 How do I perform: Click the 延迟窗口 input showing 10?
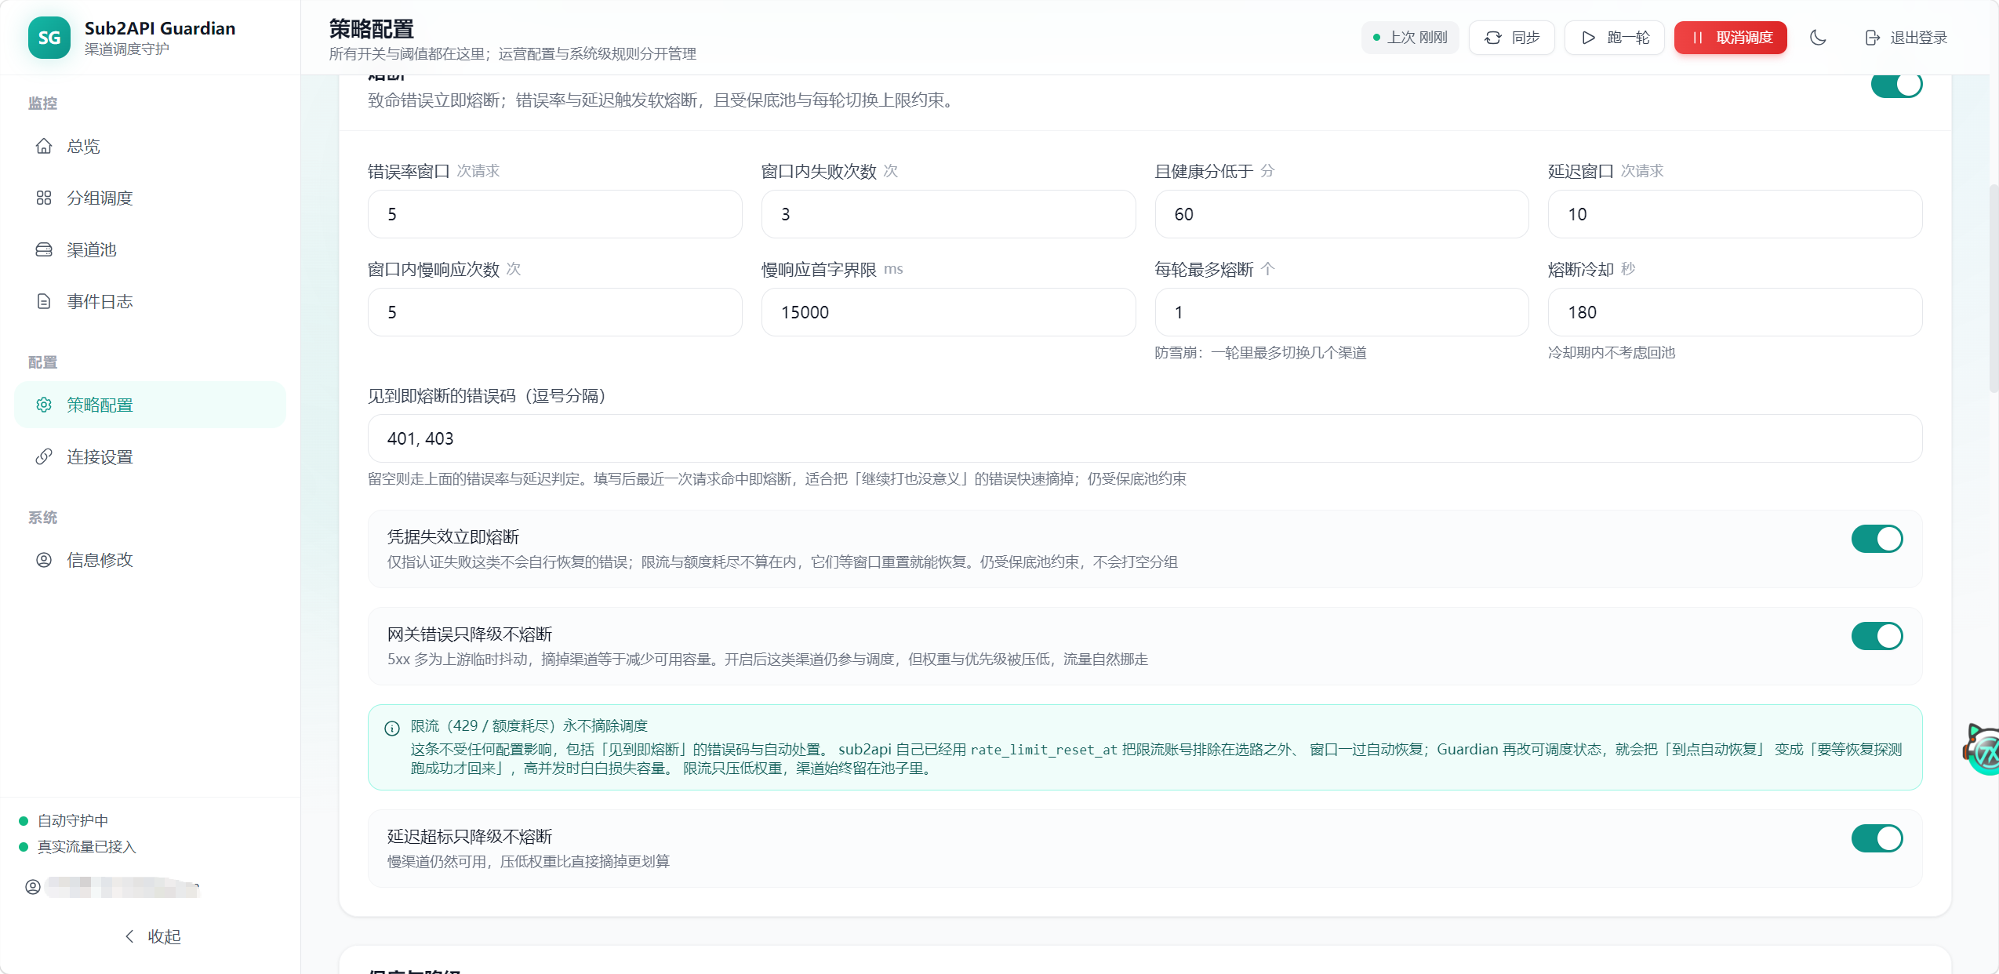point(1735,215)
